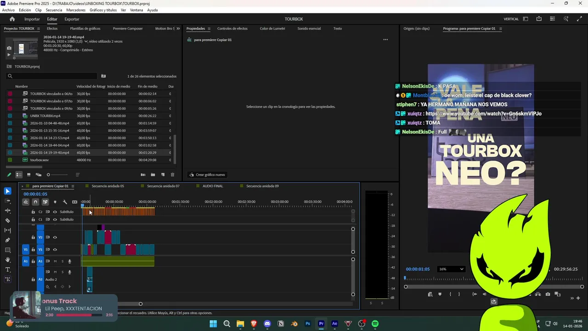Show hidden project panel tabs with double chevron
This screenshot has width=588, height=331.
pos(178,29)
